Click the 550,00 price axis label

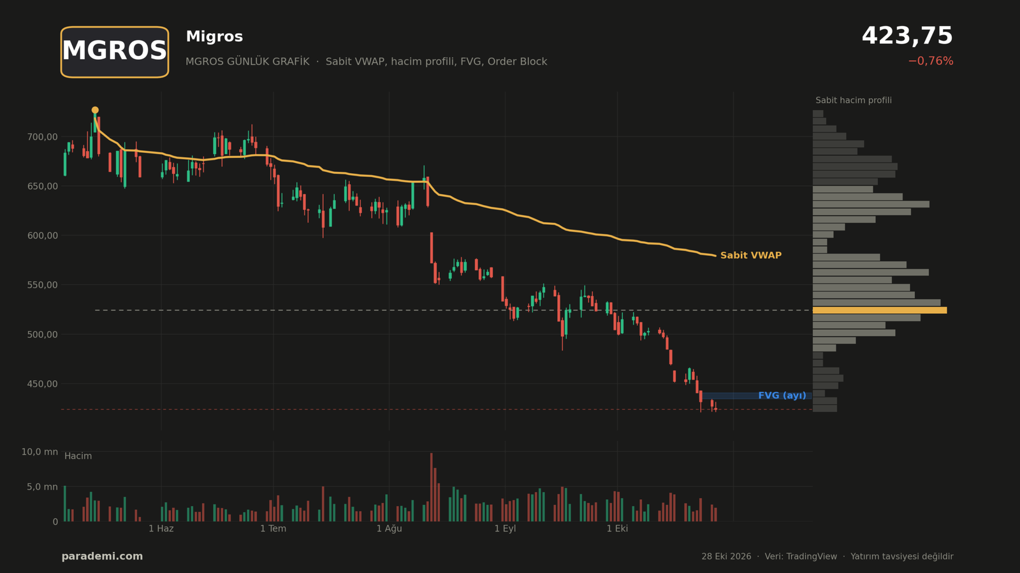coord(42,285)
